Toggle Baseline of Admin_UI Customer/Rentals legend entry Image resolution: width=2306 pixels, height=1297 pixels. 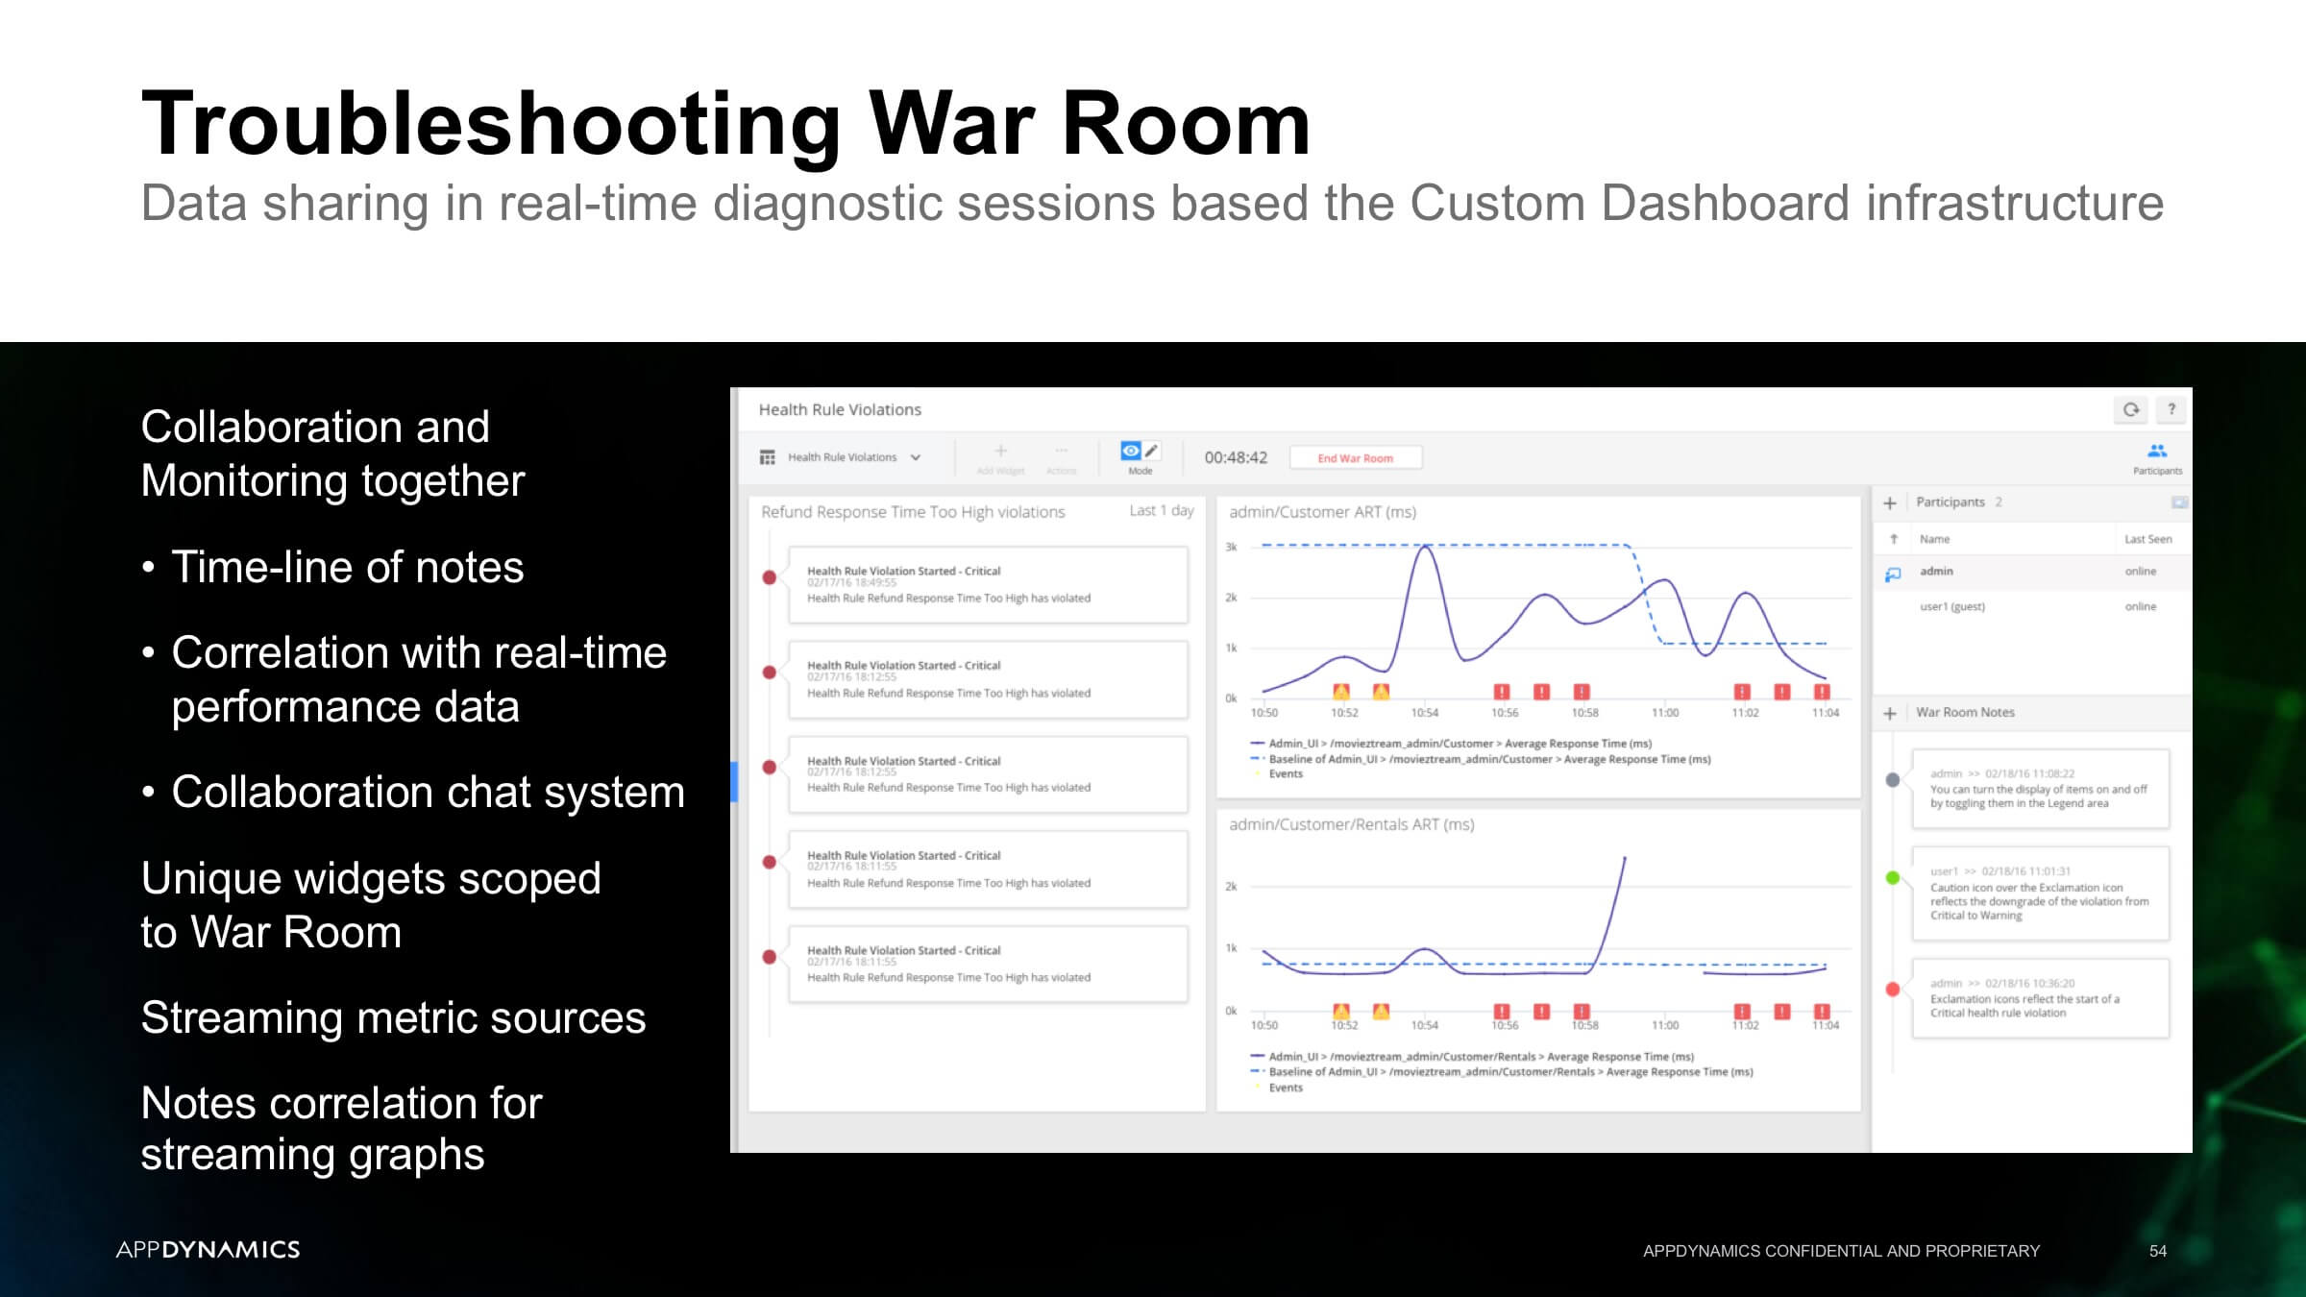1501,1072
